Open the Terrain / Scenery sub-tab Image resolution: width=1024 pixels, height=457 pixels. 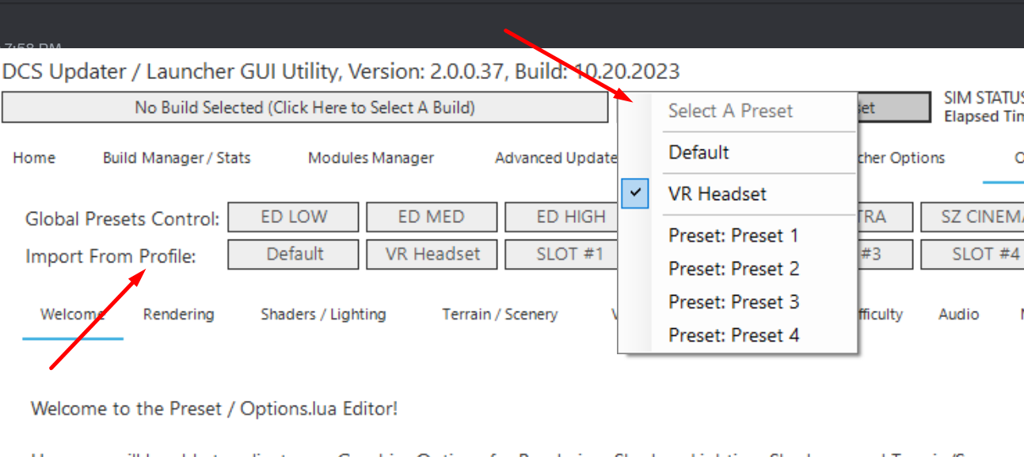pos(500,315)
